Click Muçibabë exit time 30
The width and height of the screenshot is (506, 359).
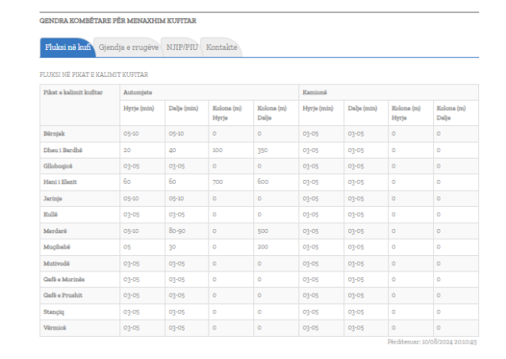pos(172,247)
